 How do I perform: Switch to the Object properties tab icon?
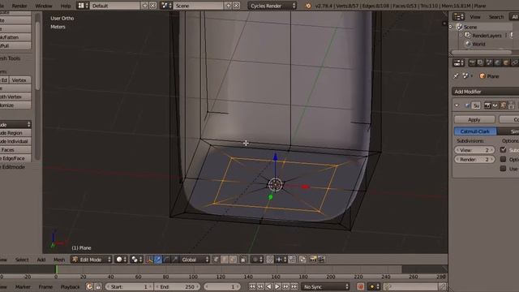(506, 62)
